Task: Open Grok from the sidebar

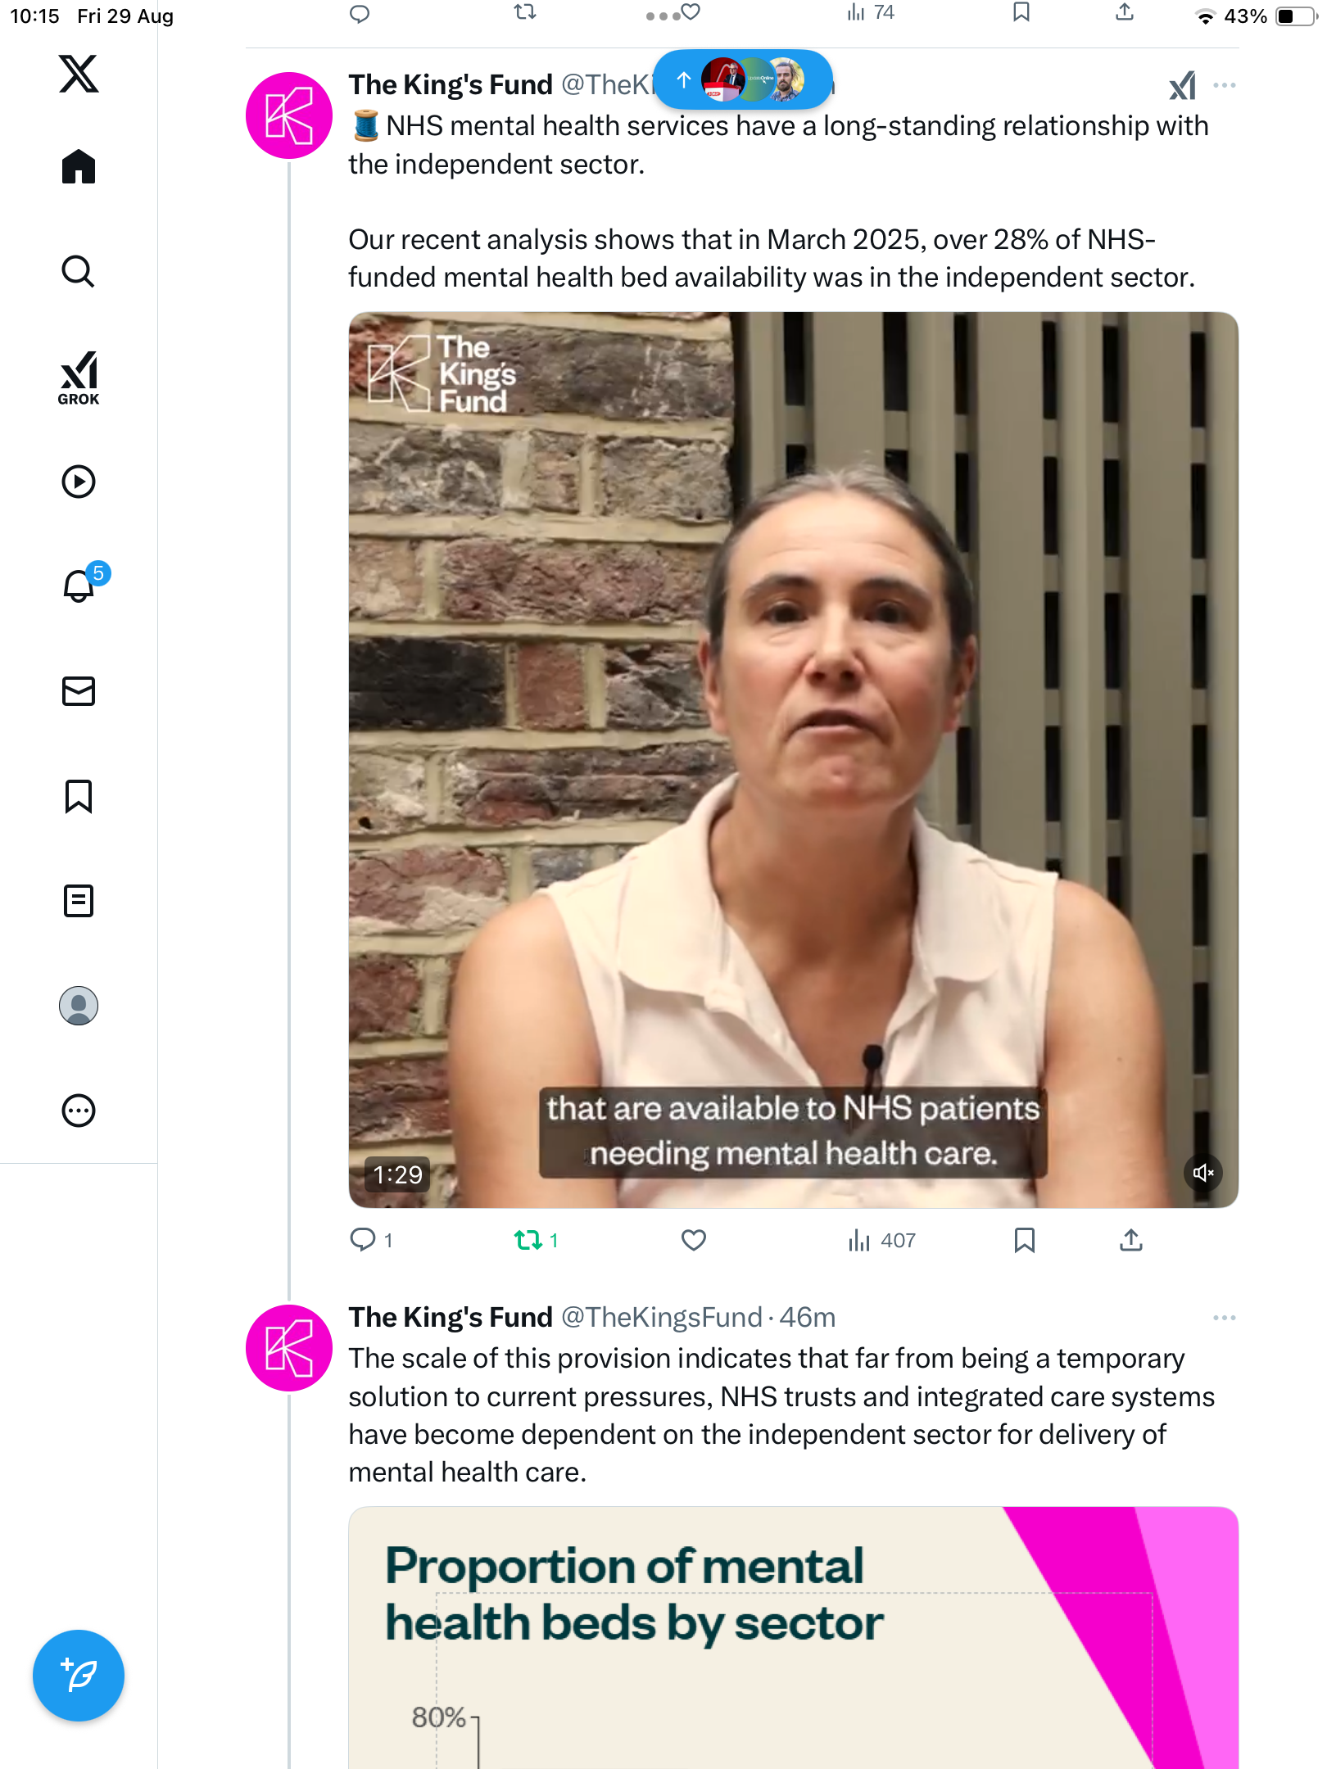Action: click(79, 378)
